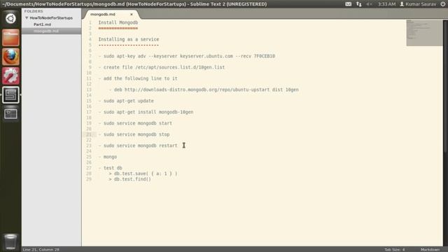Open the Trash icon in launcher
The height and width of the screenshot is (252, 448).
(10, 241)
